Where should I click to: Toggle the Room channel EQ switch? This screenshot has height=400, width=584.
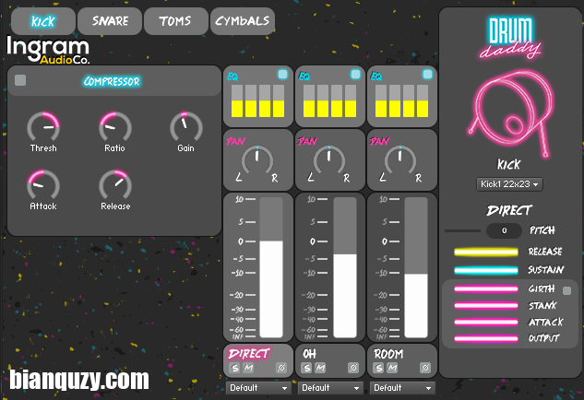click(x=427, y=75)
